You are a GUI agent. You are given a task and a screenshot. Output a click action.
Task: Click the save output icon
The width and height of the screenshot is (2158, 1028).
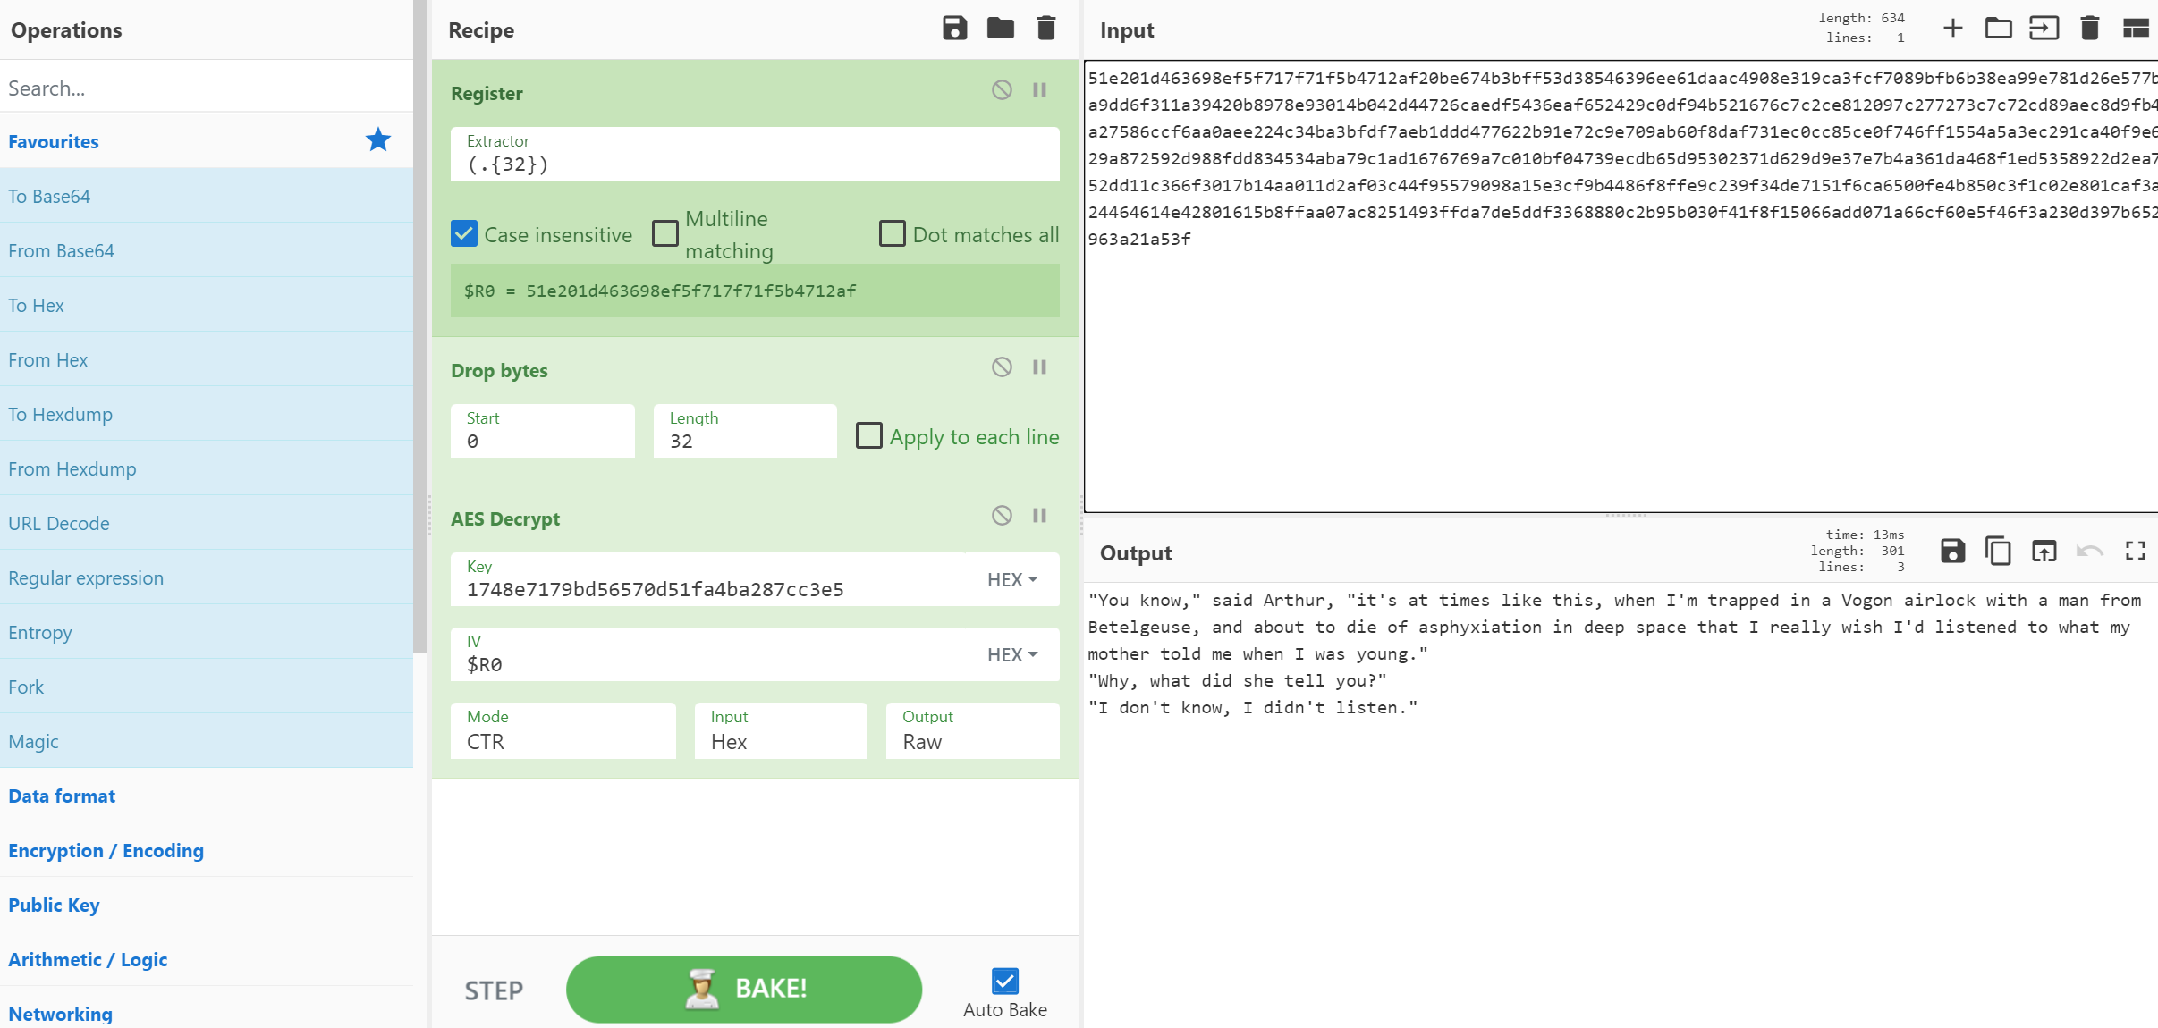click(x=1953, y=552)
